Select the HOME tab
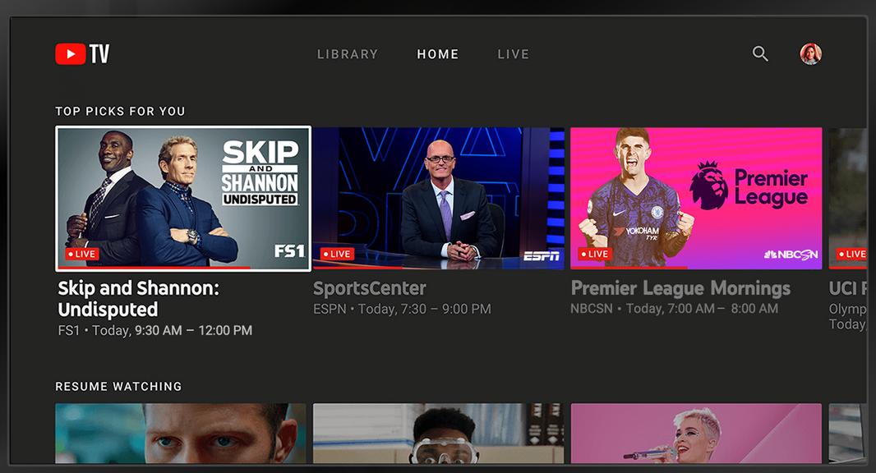The height and width of the screenshot is (473, 876). click(438, 54)
